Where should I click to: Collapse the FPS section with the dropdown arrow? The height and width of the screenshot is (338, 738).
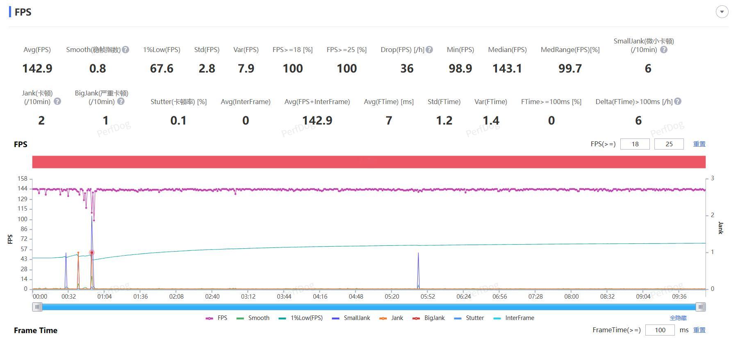[722, 11]
